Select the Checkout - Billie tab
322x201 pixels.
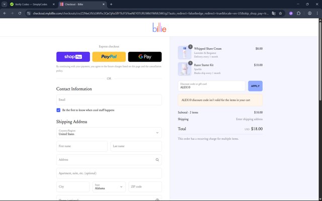pyautogui.click(x=83, y=5)
